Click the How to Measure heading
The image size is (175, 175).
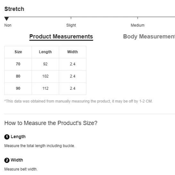coord(51,123)
